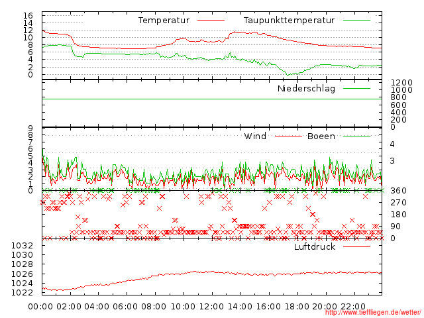Click the 16 temperature axis value

coord(28,15)
